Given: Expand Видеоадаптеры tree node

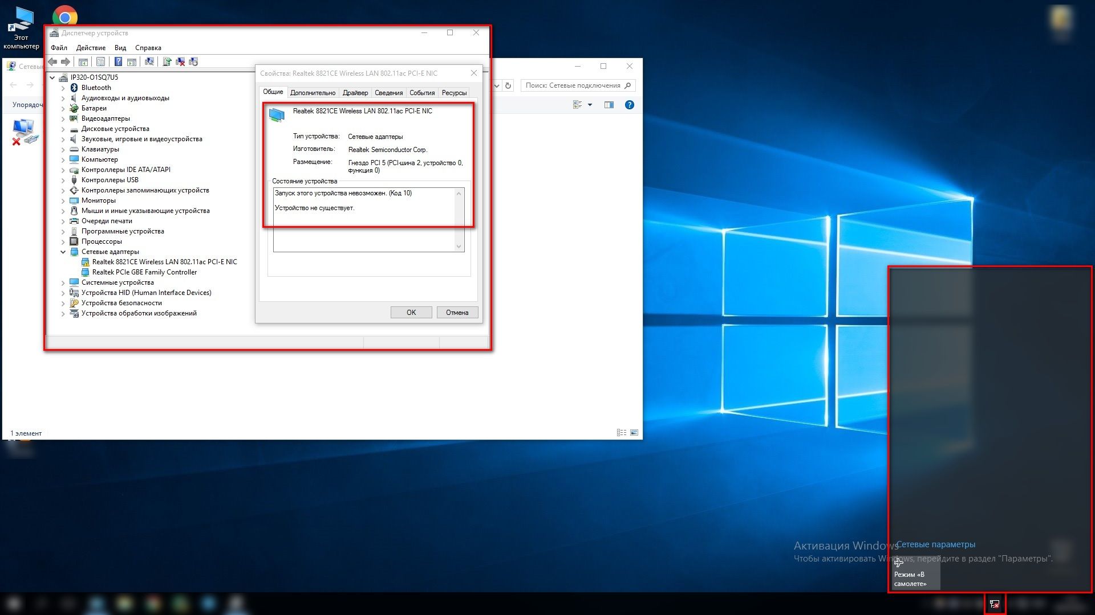Looking at the screenshot, I should pos(63,118).
